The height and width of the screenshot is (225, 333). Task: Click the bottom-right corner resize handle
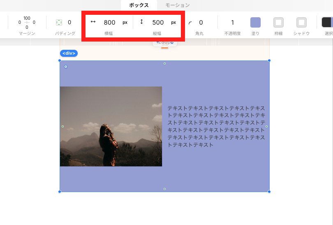point(269,192)
